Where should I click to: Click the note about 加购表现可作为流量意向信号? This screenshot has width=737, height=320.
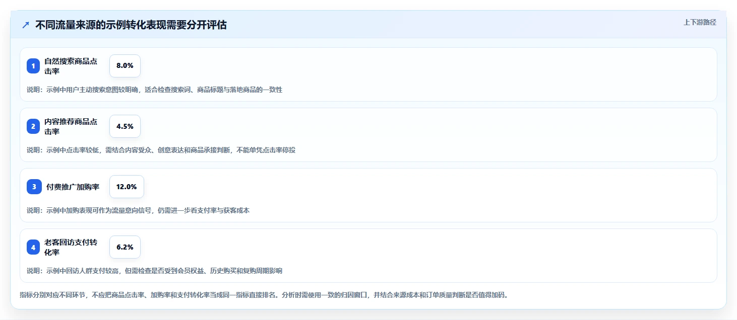coord(138,210)
